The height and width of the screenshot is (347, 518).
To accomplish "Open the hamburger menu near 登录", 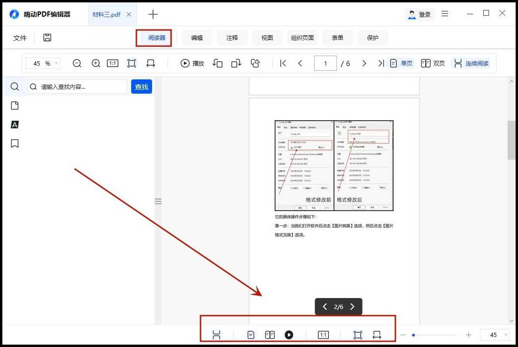I will click(445, 14).
